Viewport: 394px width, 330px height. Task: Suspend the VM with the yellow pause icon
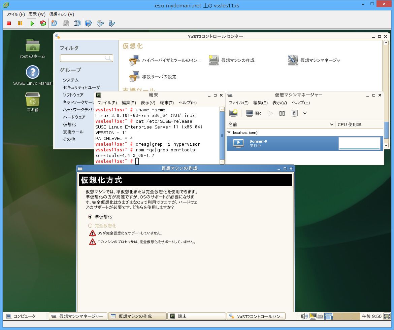point(20,23)
